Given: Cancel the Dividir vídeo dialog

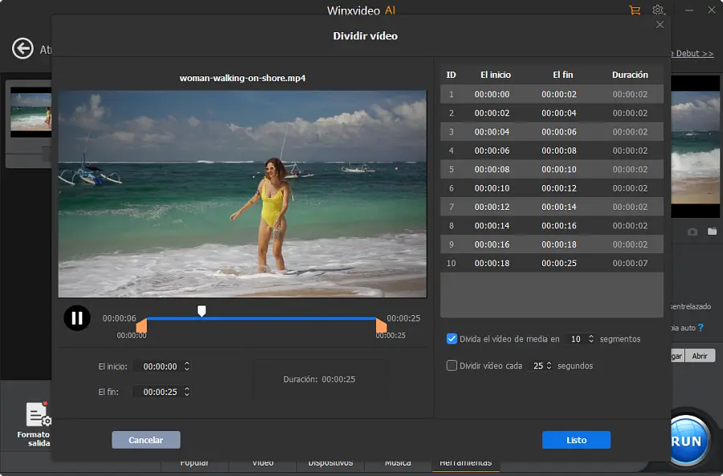Looking at the screenshot, I should 145,440.
